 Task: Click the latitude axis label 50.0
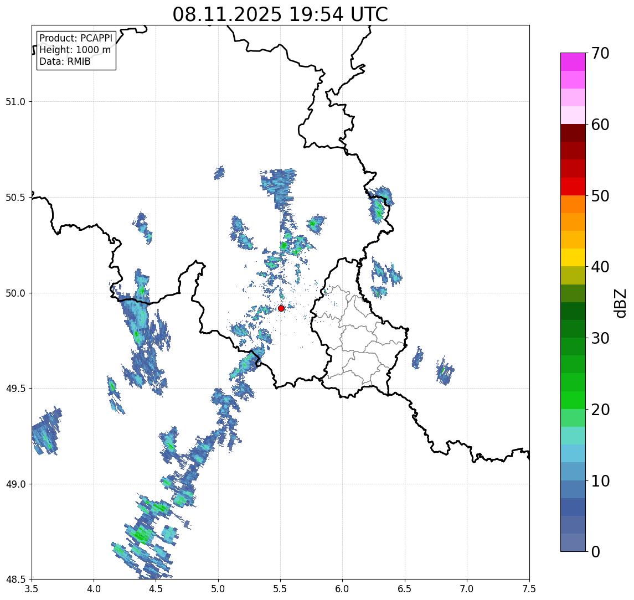(x=16, y=293)
